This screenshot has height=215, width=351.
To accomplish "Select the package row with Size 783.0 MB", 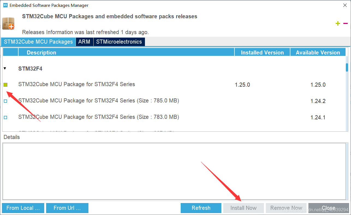I will click(174, 117).
